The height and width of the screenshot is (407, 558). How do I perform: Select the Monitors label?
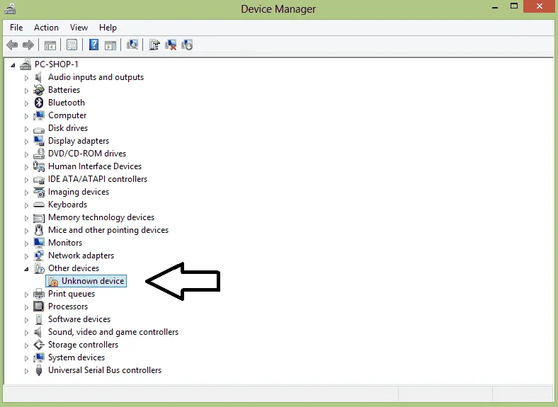point(65,243)
